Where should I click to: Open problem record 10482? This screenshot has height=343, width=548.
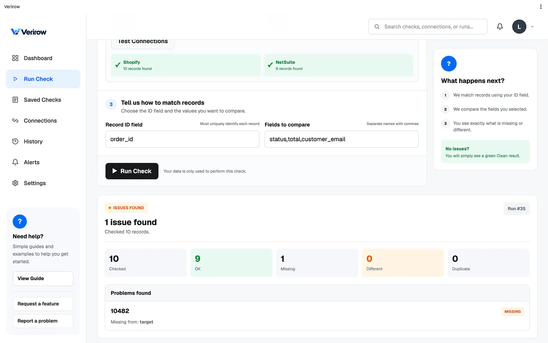(x=317, y=316)
